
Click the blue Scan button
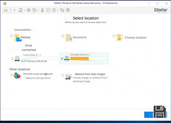155,115
